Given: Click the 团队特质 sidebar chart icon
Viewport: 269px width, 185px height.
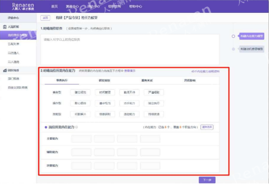Looking at the screenshot, I should coord(5,70).
